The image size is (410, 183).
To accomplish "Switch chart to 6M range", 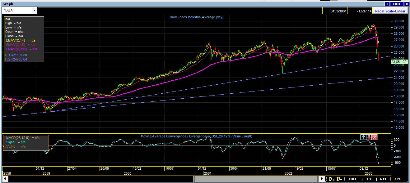I will [383, 179].
